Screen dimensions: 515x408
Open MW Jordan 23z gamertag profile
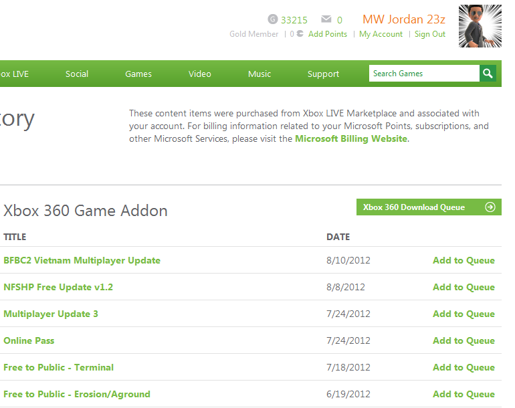tap(404, 19)
